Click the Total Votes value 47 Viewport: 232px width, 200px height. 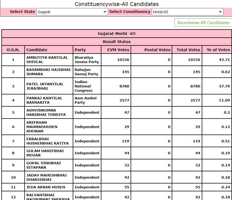(x=198, y=112)
